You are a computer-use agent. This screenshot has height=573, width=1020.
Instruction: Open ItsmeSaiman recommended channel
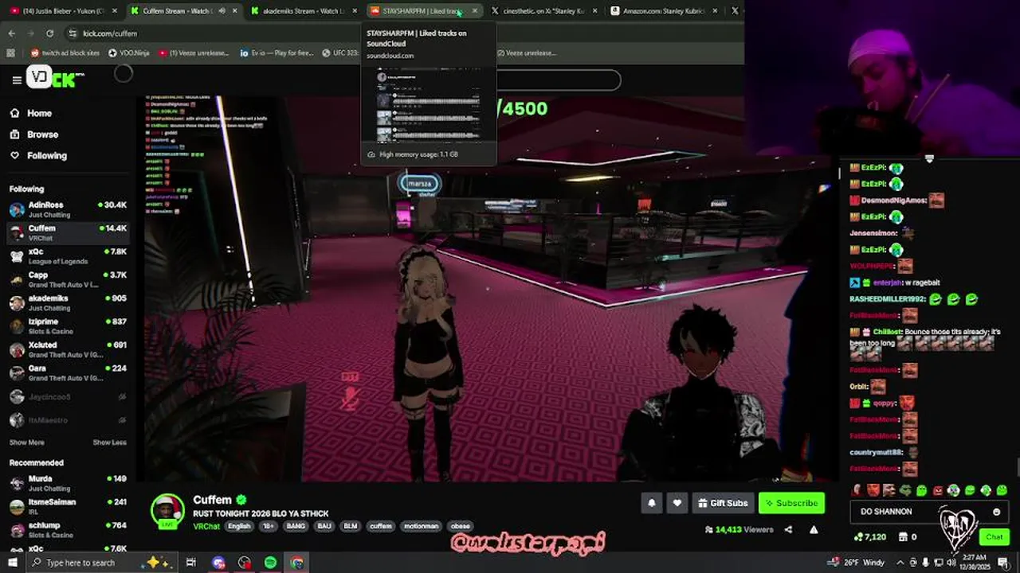(x=68, y=506)
